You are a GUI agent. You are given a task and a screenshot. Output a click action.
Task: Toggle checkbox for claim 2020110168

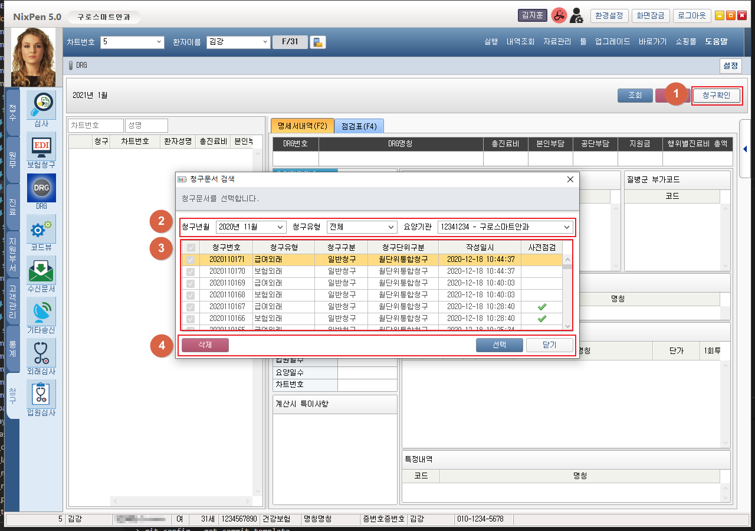click(191, 295)
